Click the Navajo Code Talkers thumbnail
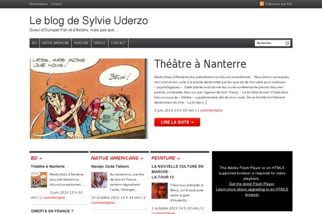This screenshot has width=322, height=214. pyautogui.click(x=99, y=180)
